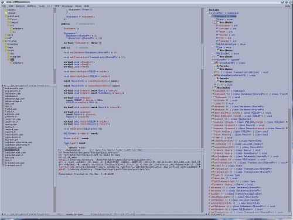Open recordinfo.cpp in the sources list

(x=14, y=134)
